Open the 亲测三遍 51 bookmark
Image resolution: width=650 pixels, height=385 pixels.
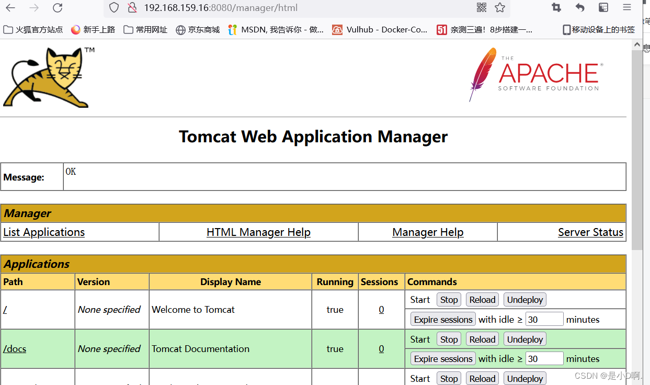pos(485,30)
